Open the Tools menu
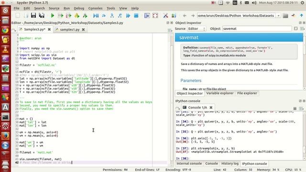Viewport: 306px width, 172px height. click(x=110, y=8)
